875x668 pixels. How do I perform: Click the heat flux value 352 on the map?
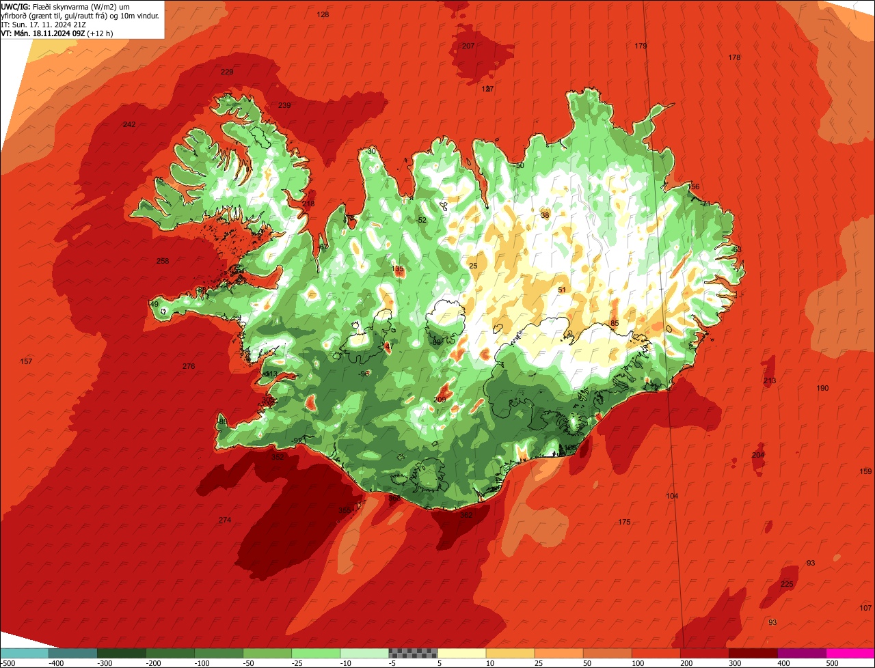278,457
